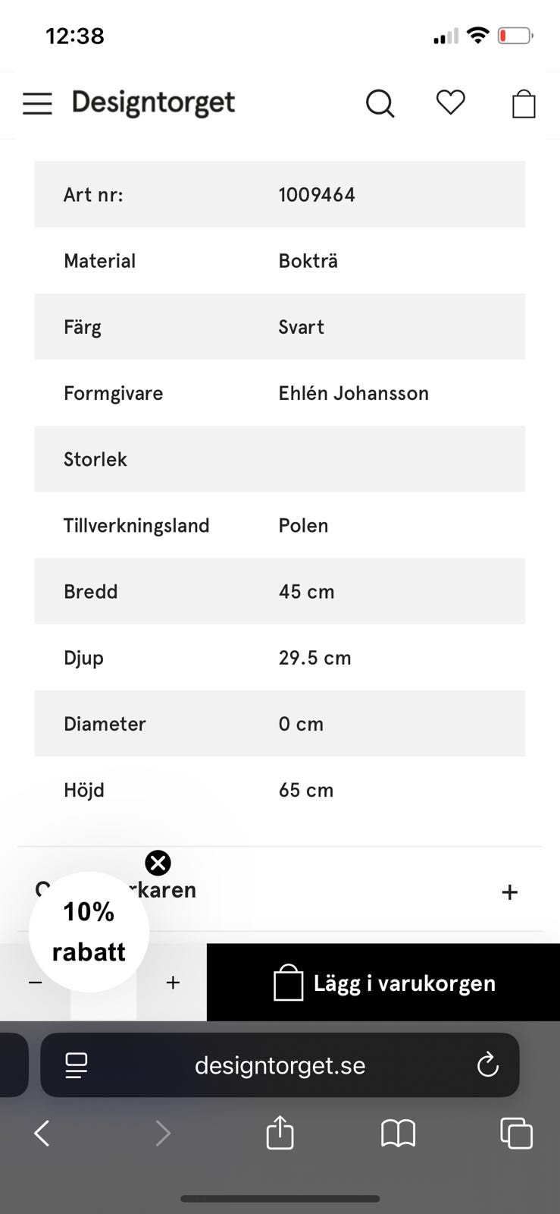Open the shopping bag cart
560x1214 pixels.
(x=524, y=104)
